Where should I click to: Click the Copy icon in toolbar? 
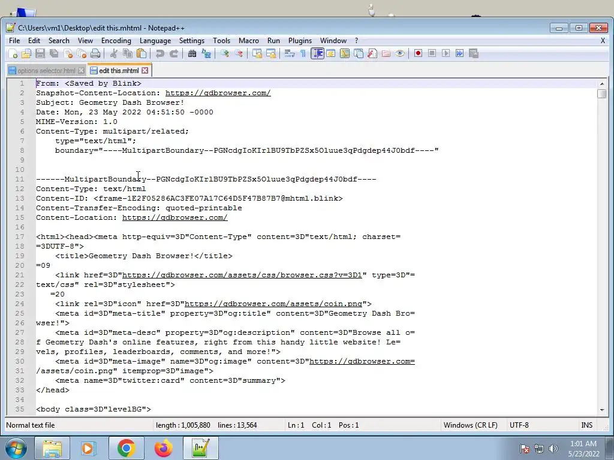pyautogui.click(x=127, y=53)
